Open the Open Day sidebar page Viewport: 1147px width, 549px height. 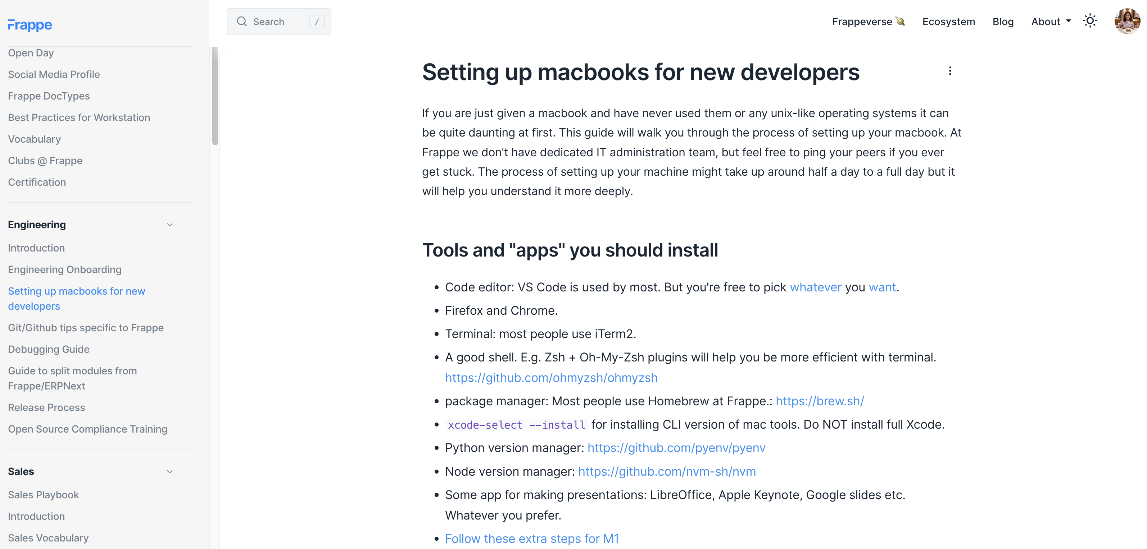tap(31, 53)
